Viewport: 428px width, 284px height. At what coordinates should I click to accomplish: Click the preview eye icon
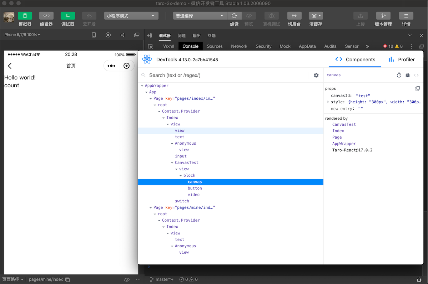(x=249, y=16)
